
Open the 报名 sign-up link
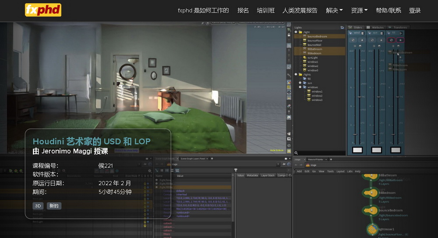pos(243,10)
